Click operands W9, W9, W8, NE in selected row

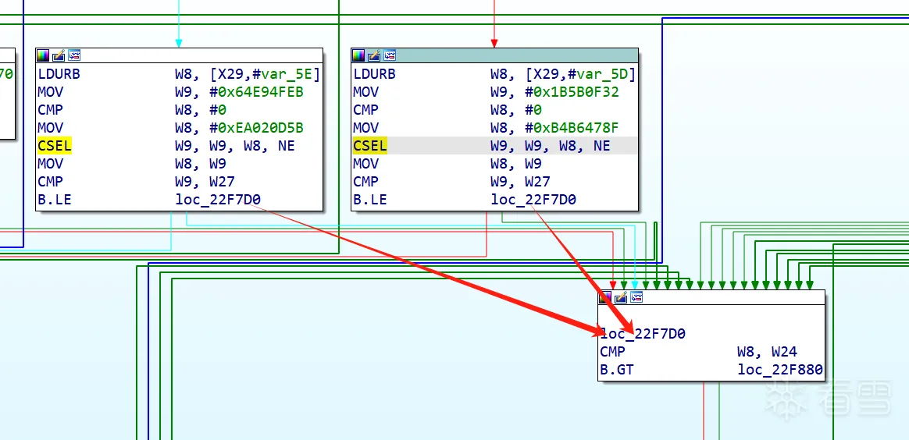tap(551, 146)
